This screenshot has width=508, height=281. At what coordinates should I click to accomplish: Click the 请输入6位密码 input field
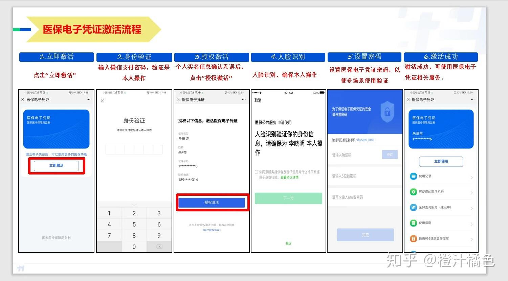coord(365,176)
